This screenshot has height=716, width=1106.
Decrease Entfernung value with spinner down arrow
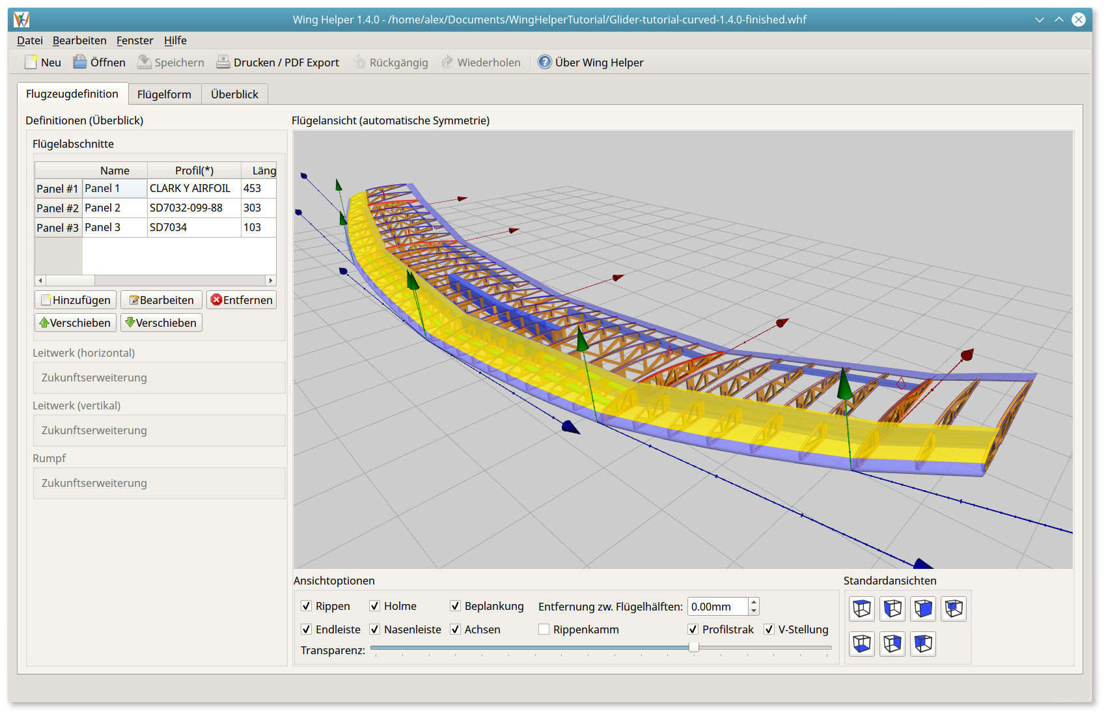coord(754,611)
